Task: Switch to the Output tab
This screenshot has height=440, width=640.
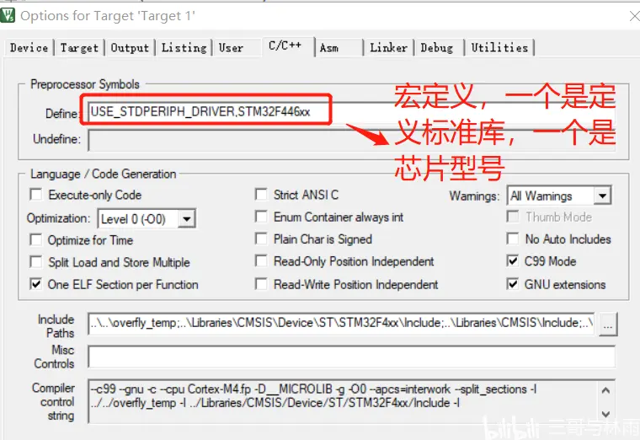Action: [130, 48]
